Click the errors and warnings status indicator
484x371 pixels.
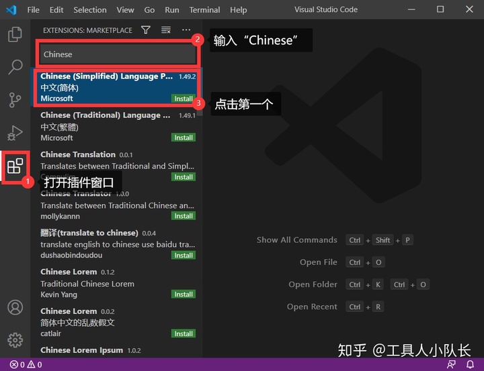(x=26, y=365)
